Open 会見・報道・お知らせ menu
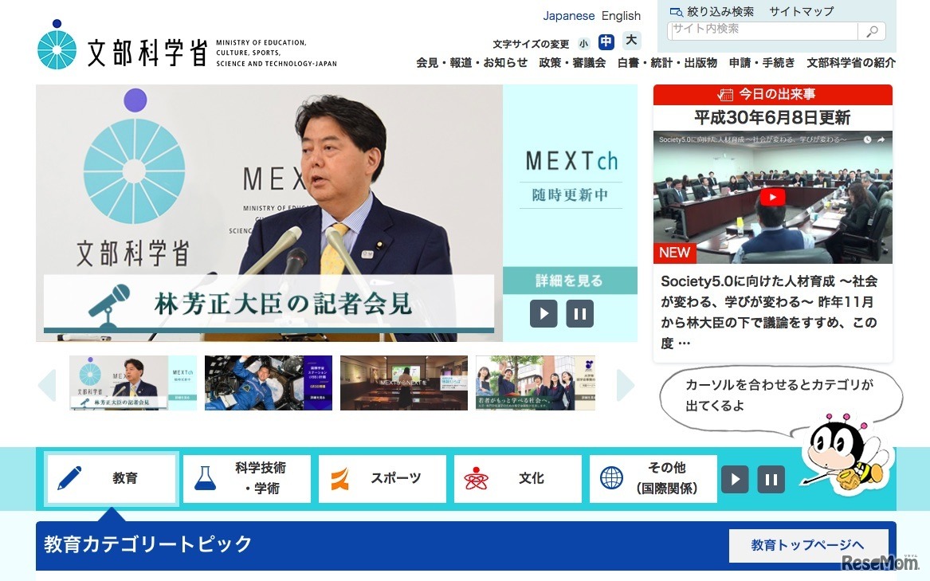This screenshot has height=581, width=930. click(x=472, y=62)
